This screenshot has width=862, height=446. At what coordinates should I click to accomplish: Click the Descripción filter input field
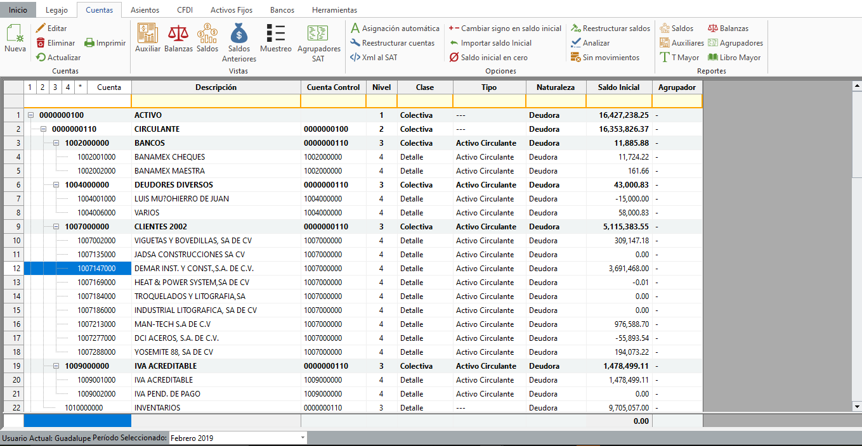pos(216,101)
